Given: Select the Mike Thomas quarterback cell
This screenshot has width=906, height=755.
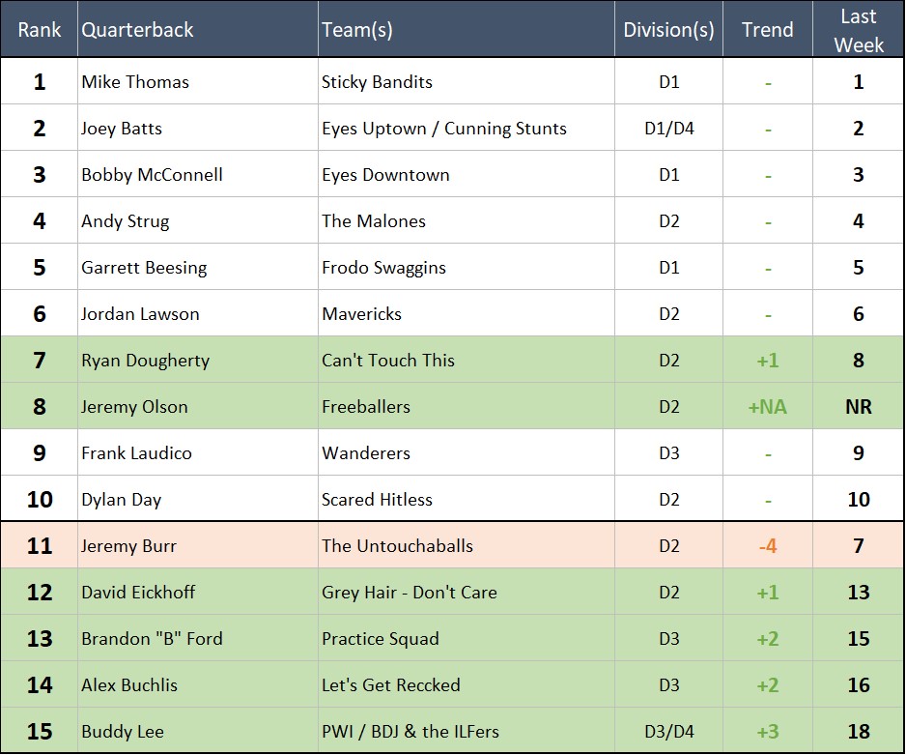Looking at the screenshot, I should click(135, 82).
